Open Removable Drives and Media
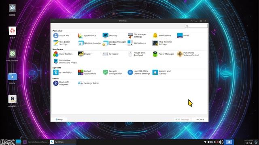The width and height of the screenshot is (259, 145). pyautogui.click(x=65, y=62)
